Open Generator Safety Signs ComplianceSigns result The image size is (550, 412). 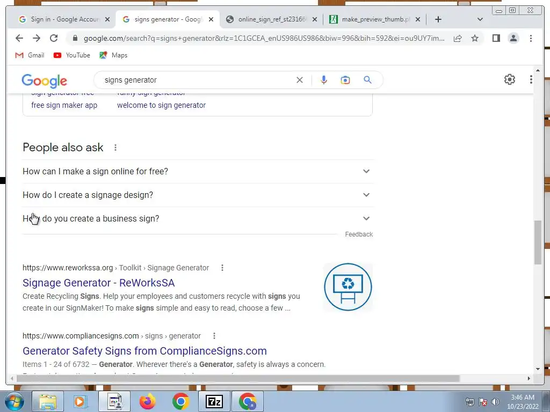144,351
